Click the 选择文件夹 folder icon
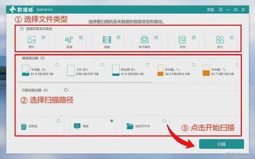The image size is (255, 159). (130, 126)
